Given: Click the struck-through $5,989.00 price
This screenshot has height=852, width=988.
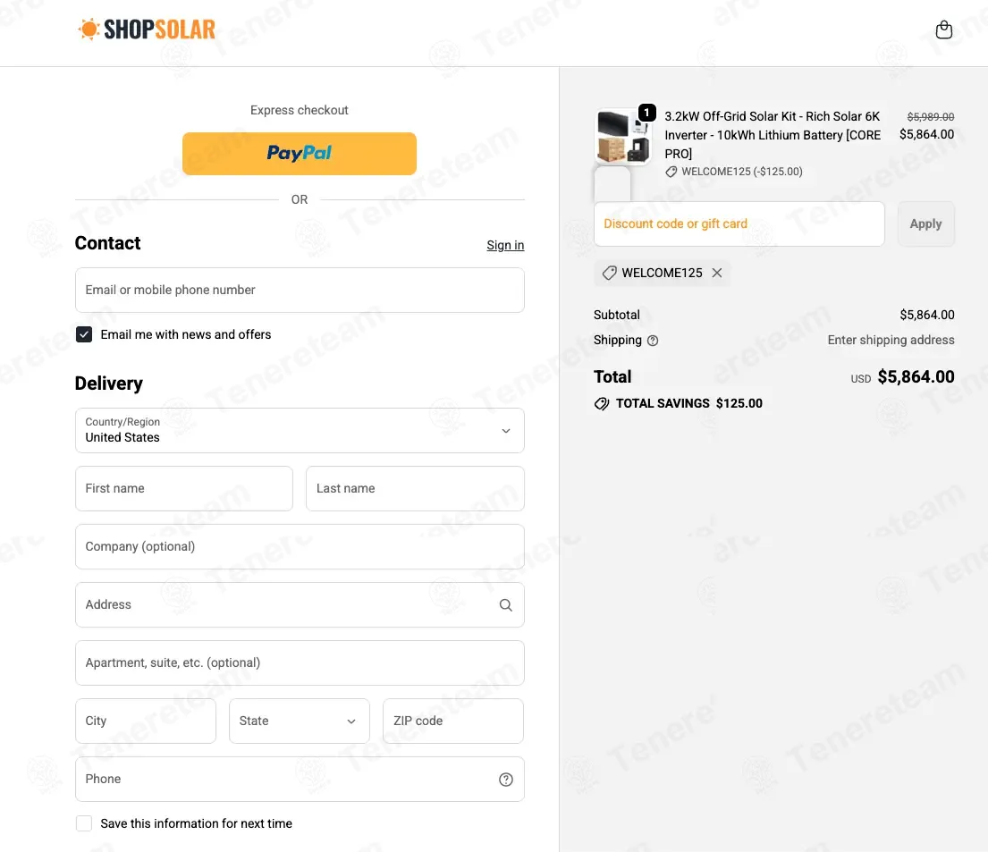Looking at the screenshot, I should pyautogui.click(x=930, y=116).
